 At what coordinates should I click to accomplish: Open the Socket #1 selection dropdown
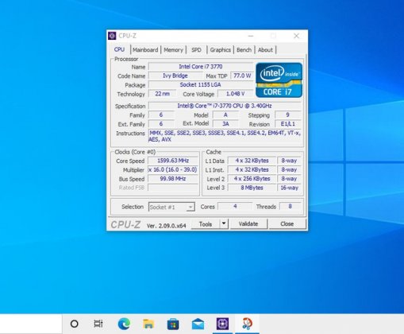[x=171, y=207]
